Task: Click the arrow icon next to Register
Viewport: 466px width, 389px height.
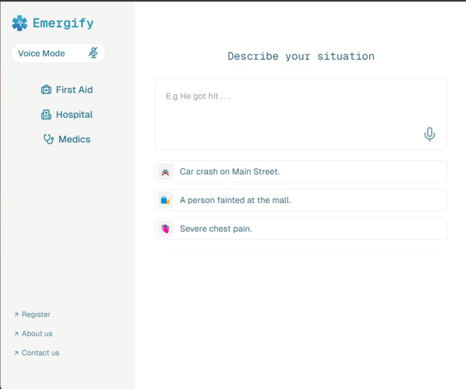Action: click(16, 314)
